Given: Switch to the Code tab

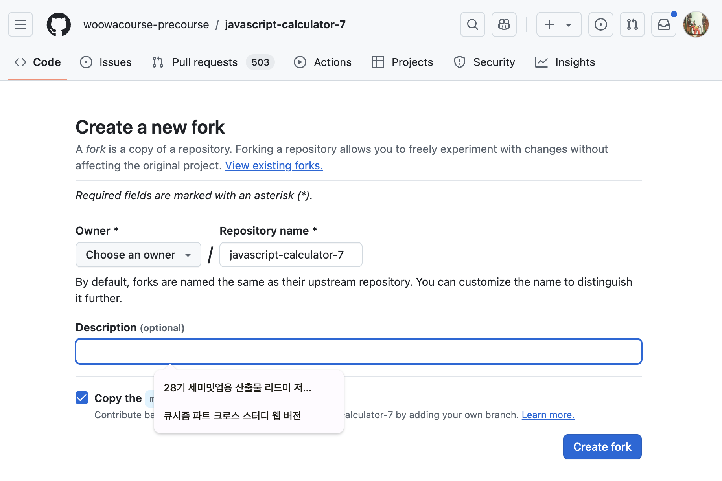Looking at the screenshot, I should pyautogui.click(x=37, y=62).
